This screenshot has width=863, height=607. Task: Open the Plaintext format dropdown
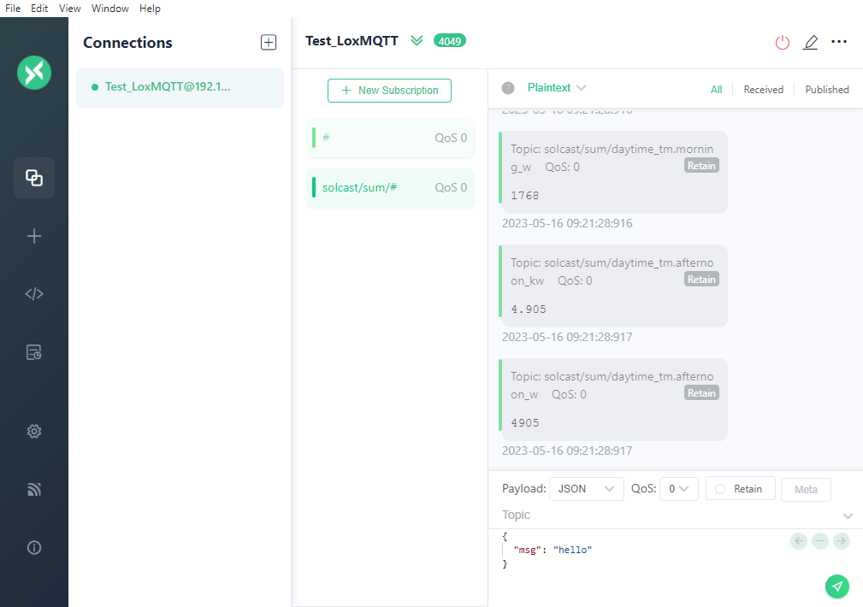click(556, 88)
